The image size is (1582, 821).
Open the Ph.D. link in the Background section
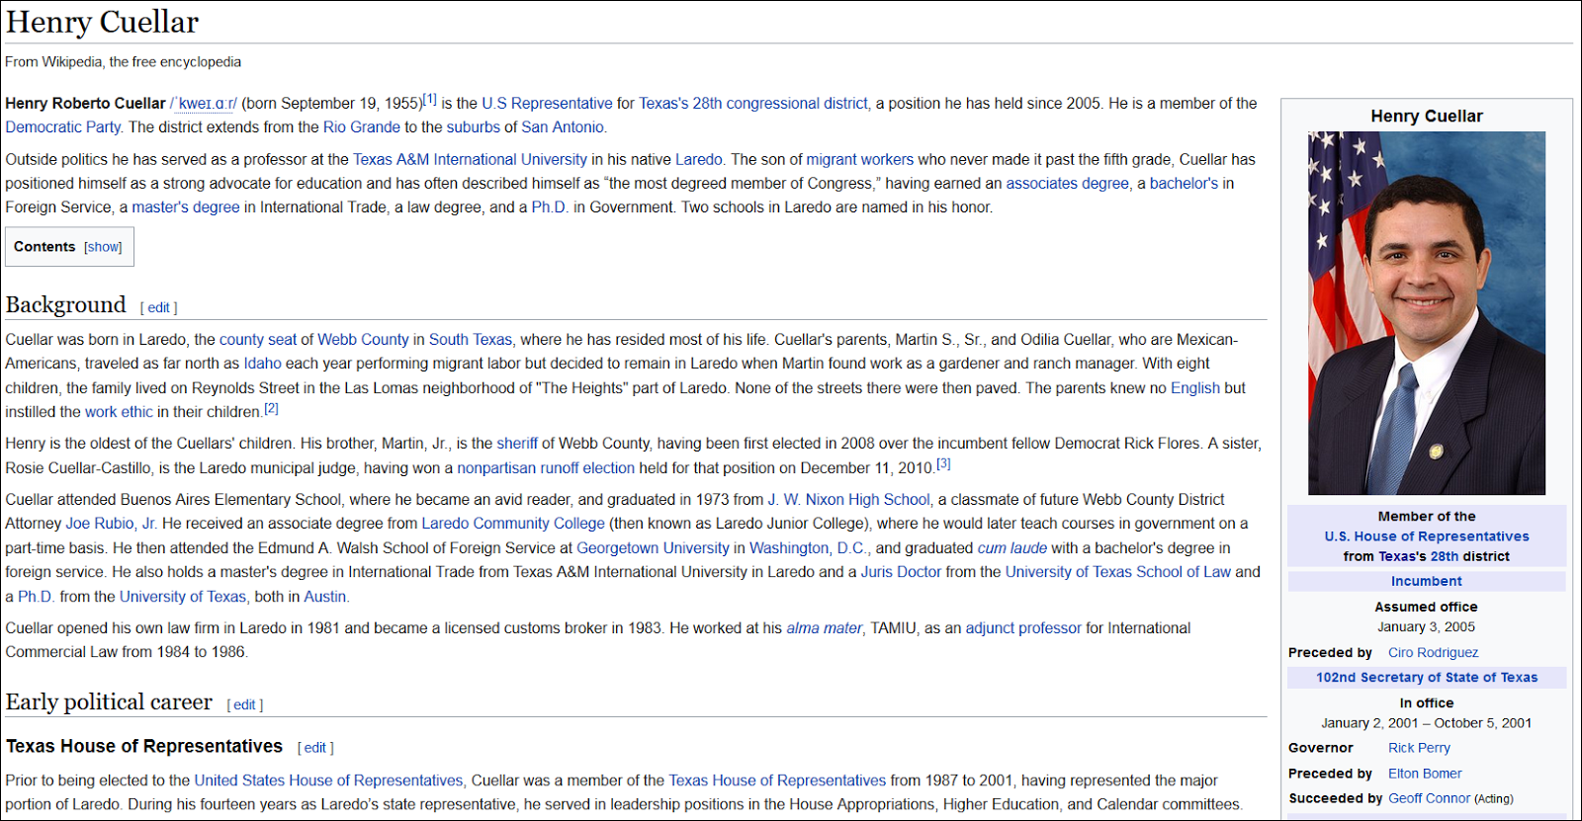[x=36, y=597]
